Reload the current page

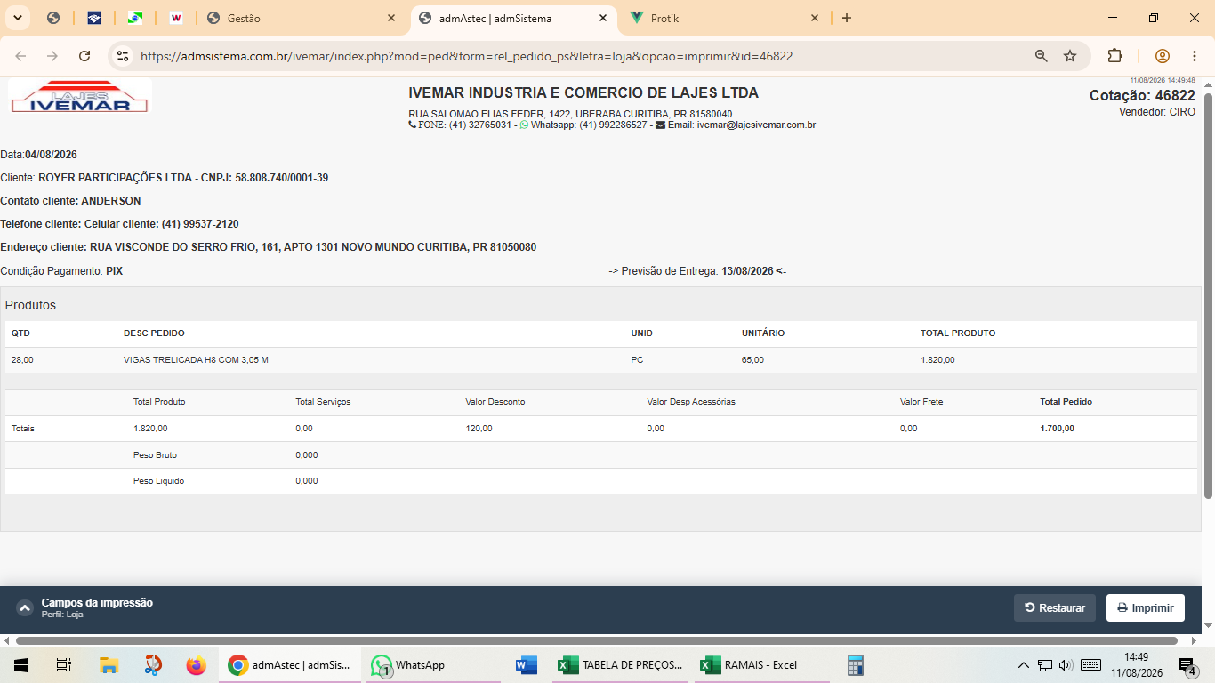(x=84, y=56)
